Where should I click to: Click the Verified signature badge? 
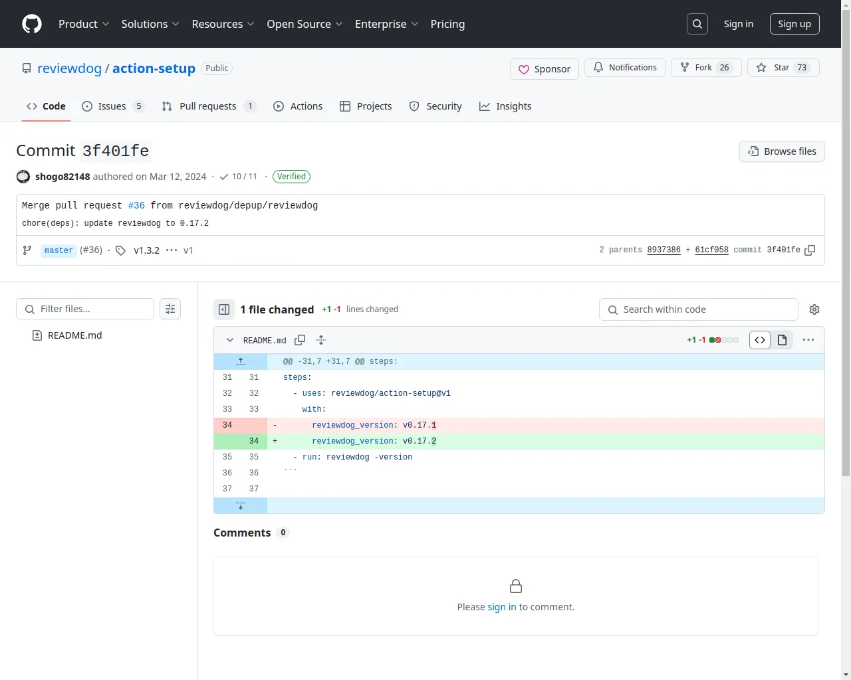point(291,177)
